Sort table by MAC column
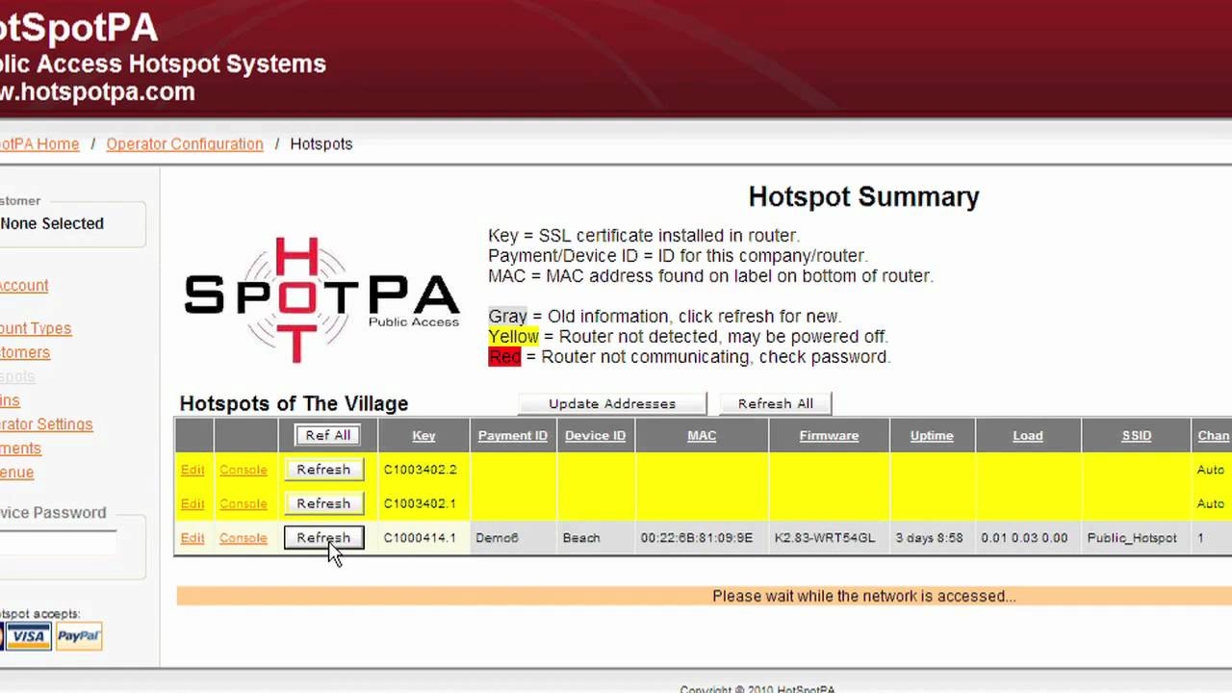Screen dimensions: 1232x693 click(x=702, y=435)
